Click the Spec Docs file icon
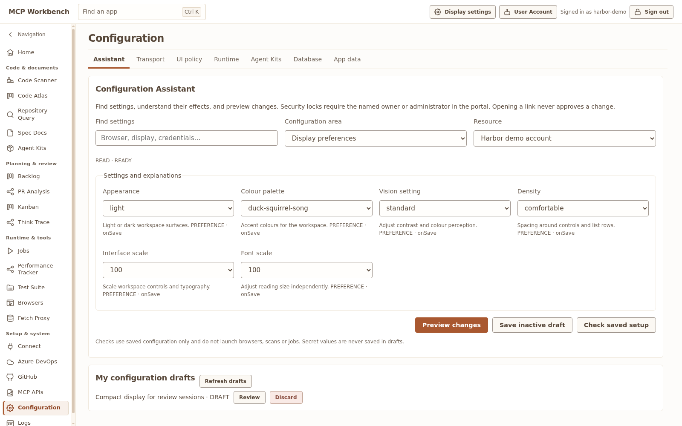The height and width of the screenshot is (426, 682). tap(10, 133)
